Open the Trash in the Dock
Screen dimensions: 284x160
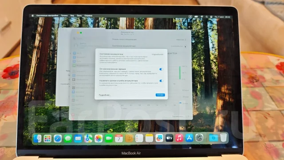[223, 137]
